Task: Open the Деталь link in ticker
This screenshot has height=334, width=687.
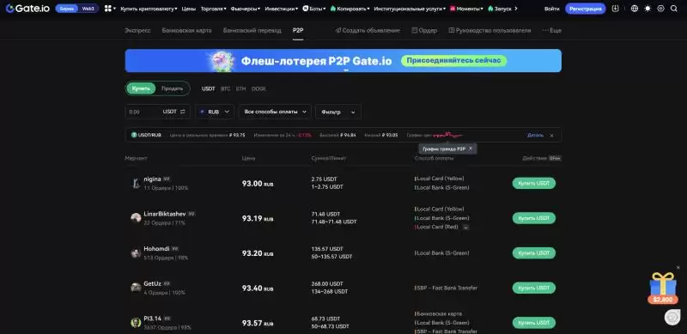Action: [535, 135]
